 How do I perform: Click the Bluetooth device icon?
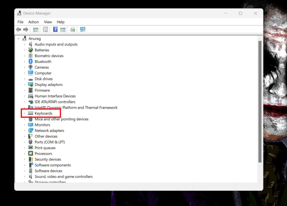pos(30,61)
